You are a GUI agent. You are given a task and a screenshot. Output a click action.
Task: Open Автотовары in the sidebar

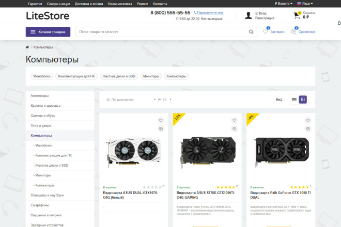(x=60, y=96)
